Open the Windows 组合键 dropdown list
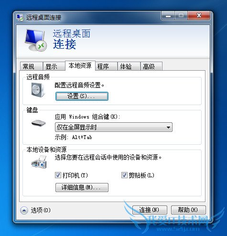The width and height of the screenshot is (227, 236). coord(114,127)
